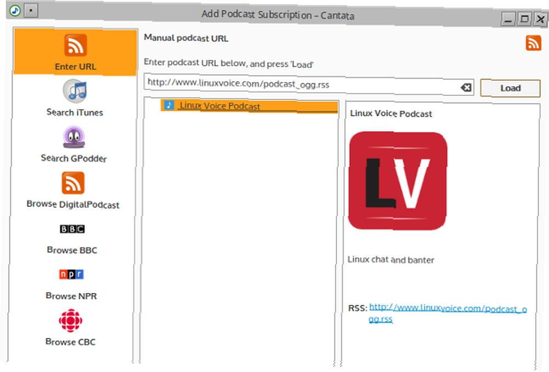549x372 pixels.
Task: Click the 'Linux chat and banter' description
Action: (x=391, y=260)
